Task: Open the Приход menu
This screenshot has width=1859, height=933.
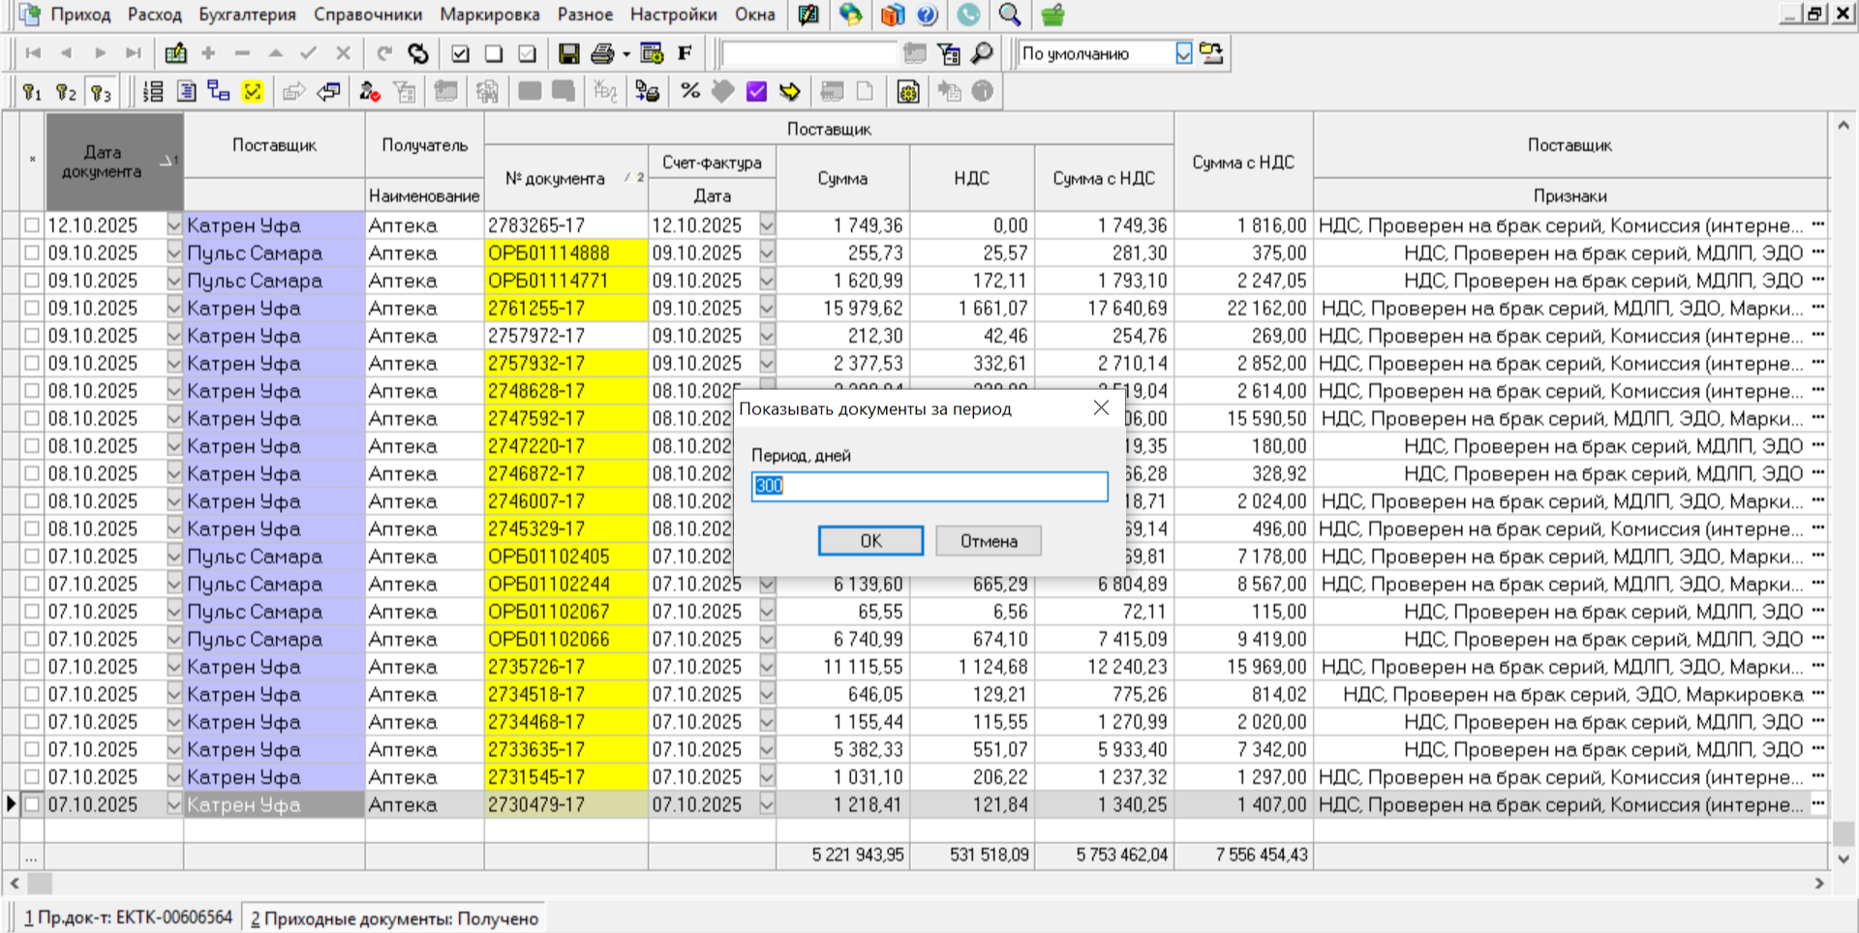Action: pyautogui.click(x=80, y=15)
